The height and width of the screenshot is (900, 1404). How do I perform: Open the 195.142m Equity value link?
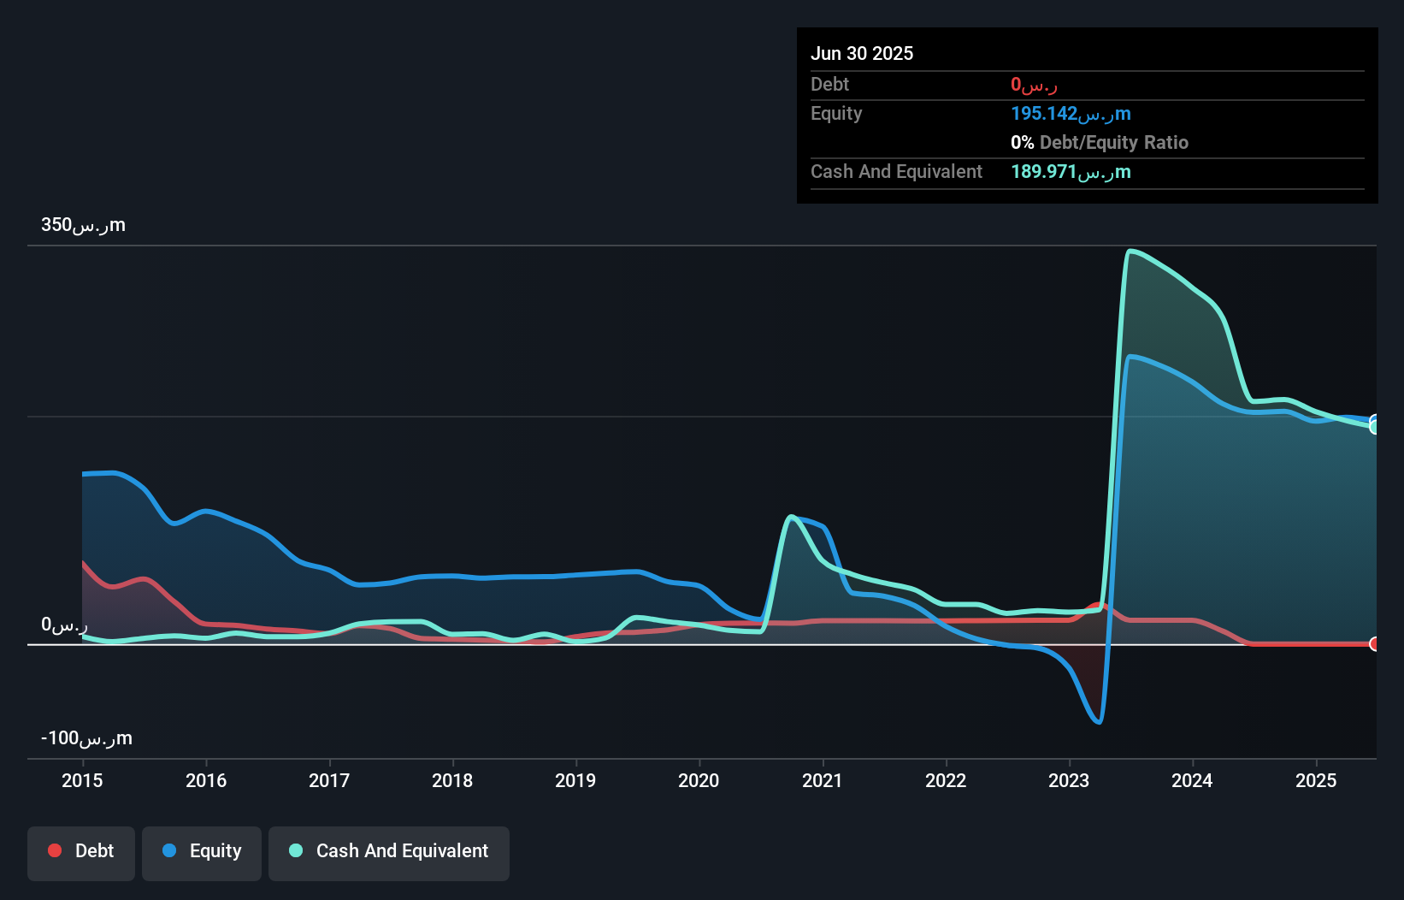[1070, 113]
